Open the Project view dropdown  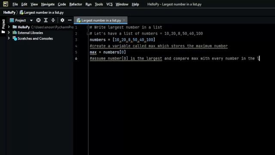[31, 20]
